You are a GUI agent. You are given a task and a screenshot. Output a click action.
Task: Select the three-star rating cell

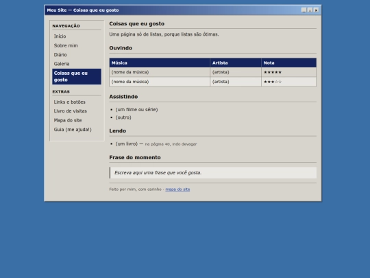[289, 82]
